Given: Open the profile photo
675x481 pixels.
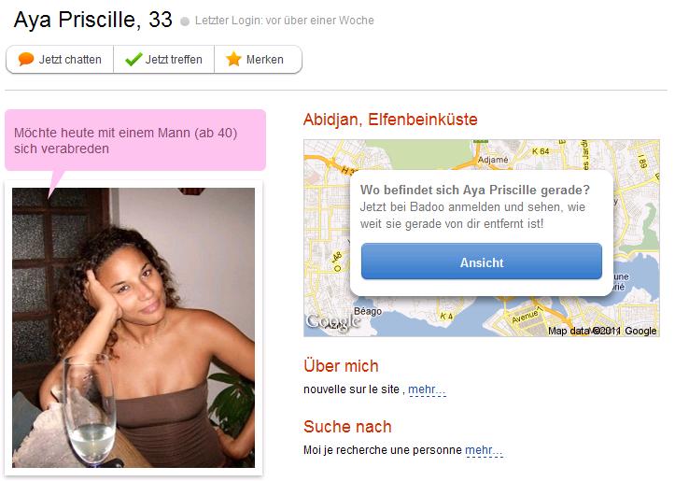Looking at the screenshot, I should (x=134, y=327).
